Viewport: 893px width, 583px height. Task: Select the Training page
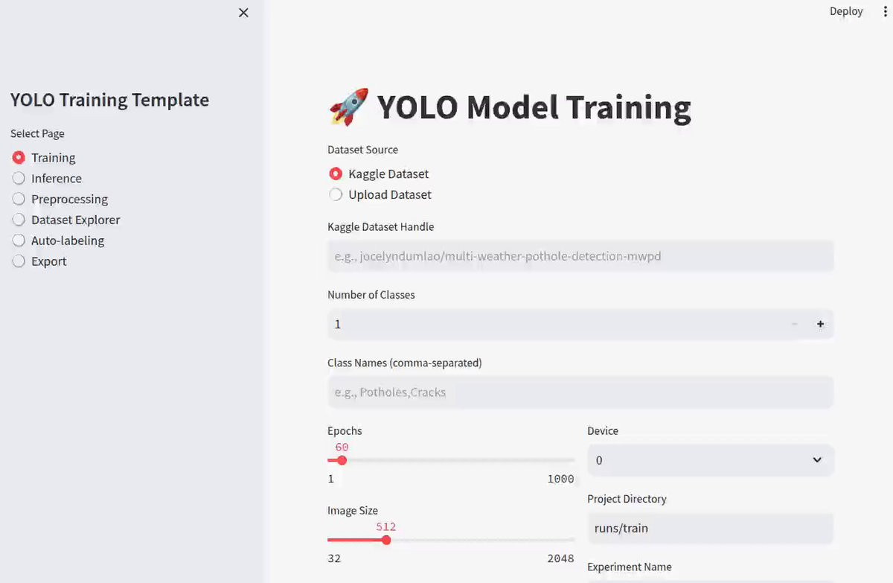tap(19, 158)
